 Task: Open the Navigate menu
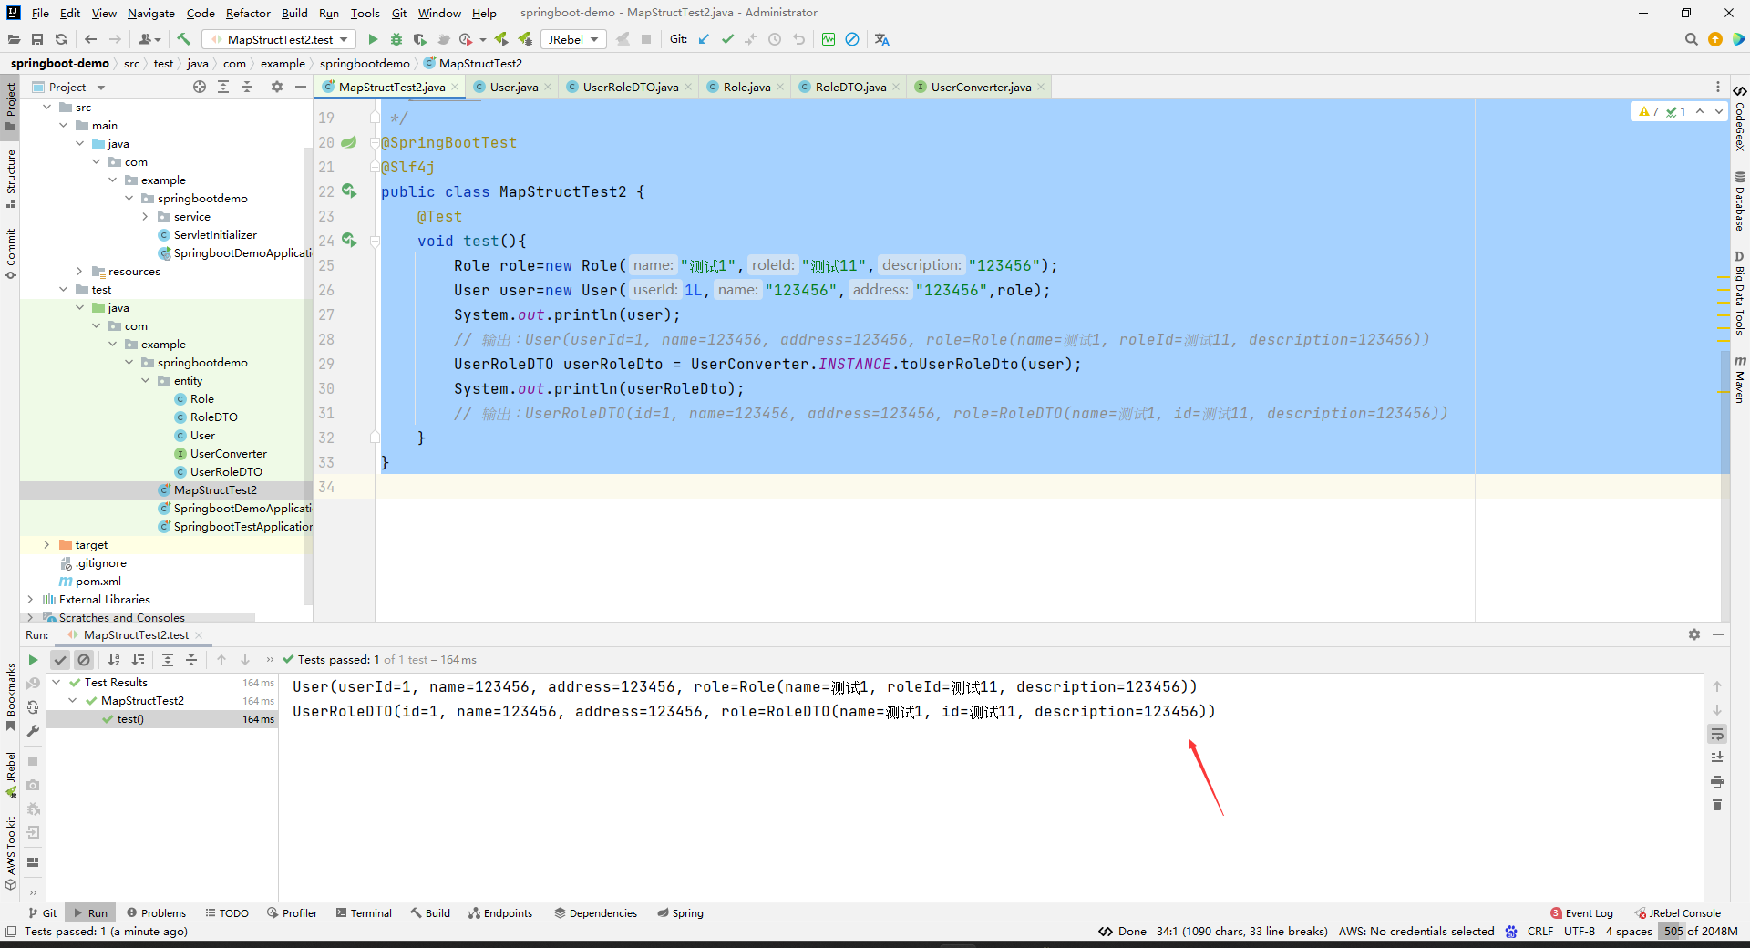click(150, 13)
